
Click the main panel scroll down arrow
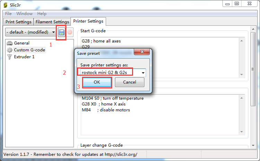pos(253,145)
